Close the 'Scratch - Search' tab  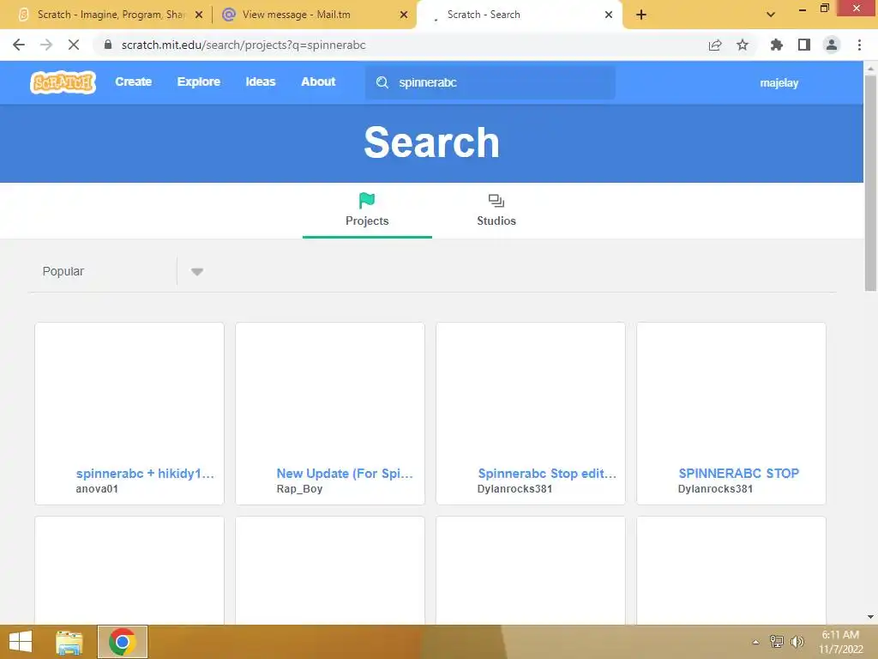pos(609,15)
